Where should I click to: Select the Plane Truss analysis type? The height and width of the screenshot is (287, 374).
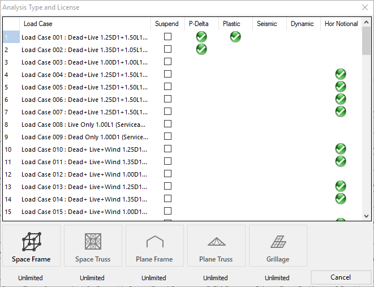216,246
